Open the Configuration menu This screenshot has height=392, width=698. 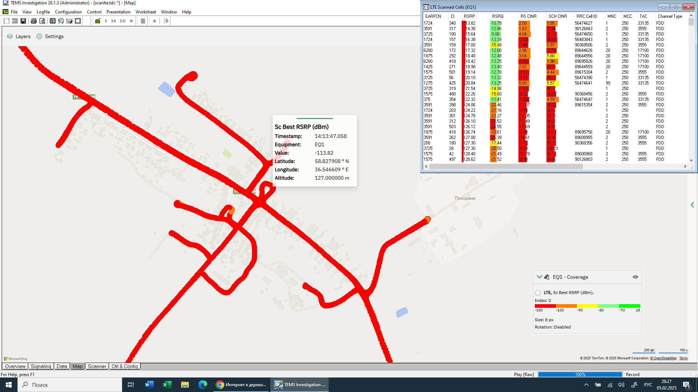point(68,12)
